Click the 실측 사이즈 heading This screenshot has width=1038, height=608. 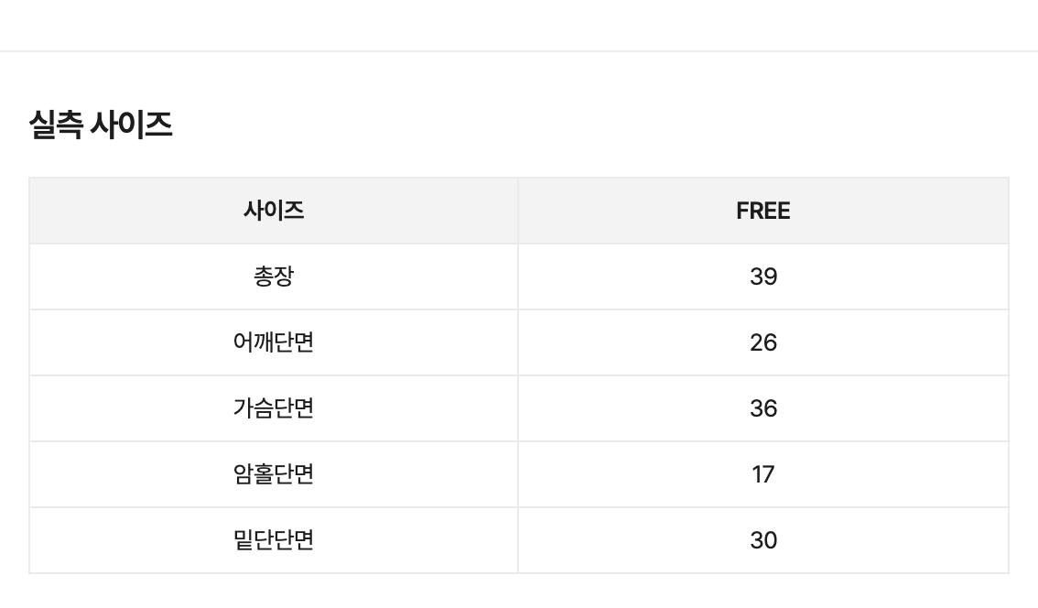101,125
